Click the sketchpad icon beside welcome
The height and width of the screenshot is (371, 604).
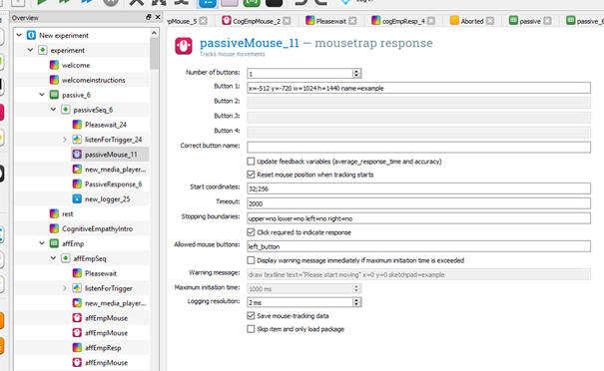pos(54,65)
